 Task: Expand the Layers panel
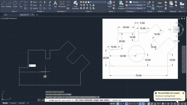[89, 11]
